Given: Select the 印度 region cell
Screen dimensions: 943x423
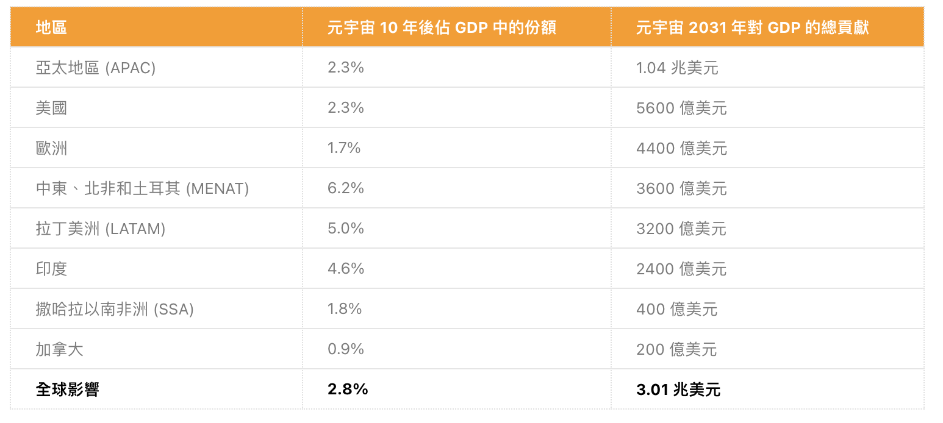Looking at the screenshot, I should click(51, 269).
